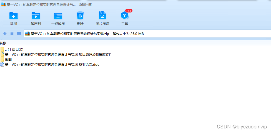Click the 图片压缩 label text

pos(102,24)
